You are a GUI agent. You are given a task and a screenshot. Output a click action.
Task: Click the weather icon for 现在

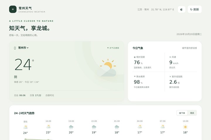(25, 127)
